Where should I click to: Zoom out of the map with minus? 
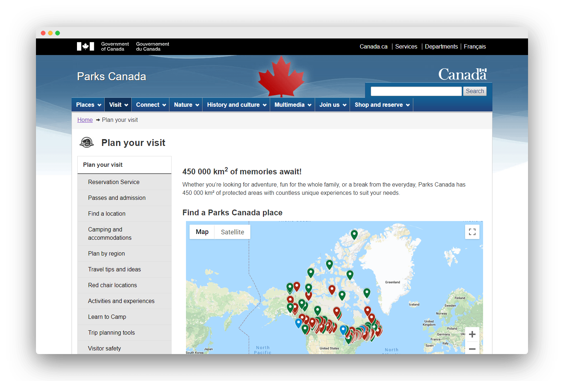tap(472, 349)
